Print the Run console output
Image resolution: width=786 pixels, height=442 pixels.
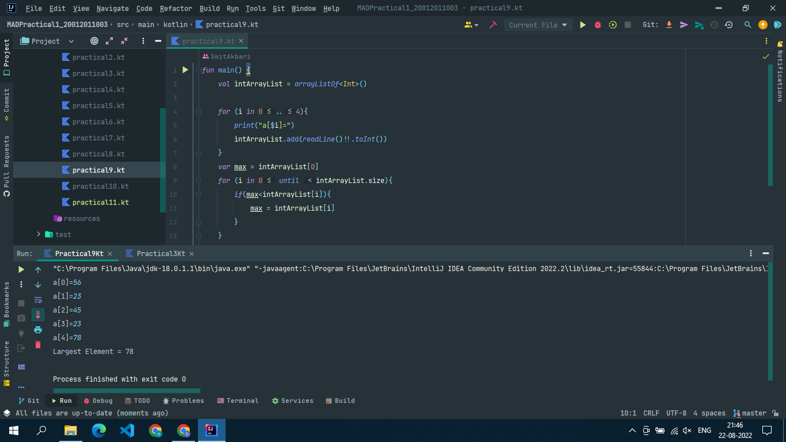pyautogui.click(x=38, y=330)
